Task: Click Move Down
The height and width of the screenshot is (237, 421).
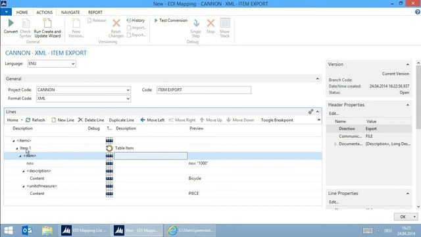Action: (240, 120)
